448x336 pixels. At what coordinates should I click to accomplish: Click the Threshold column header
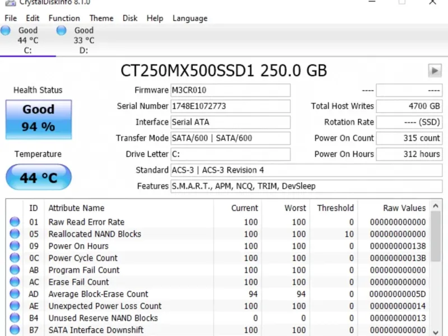pos(333,208)
